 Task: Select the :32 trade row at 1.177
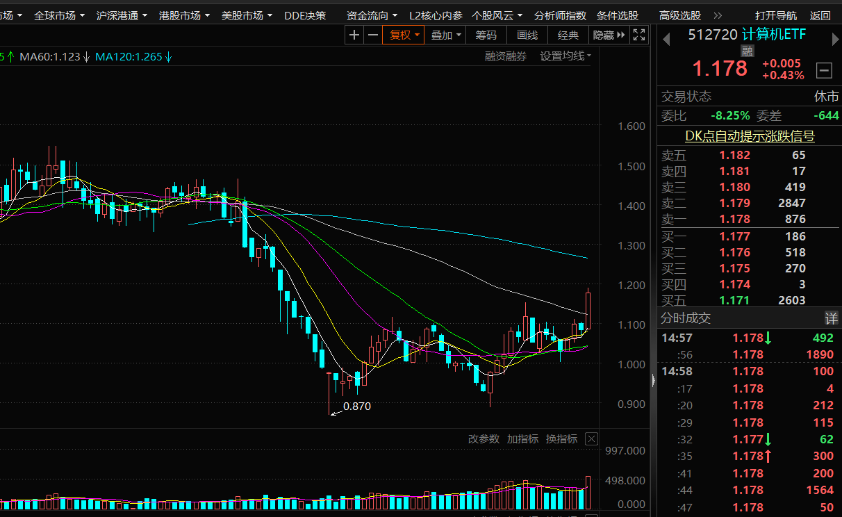pyautogui.click(x=750, y=439)
